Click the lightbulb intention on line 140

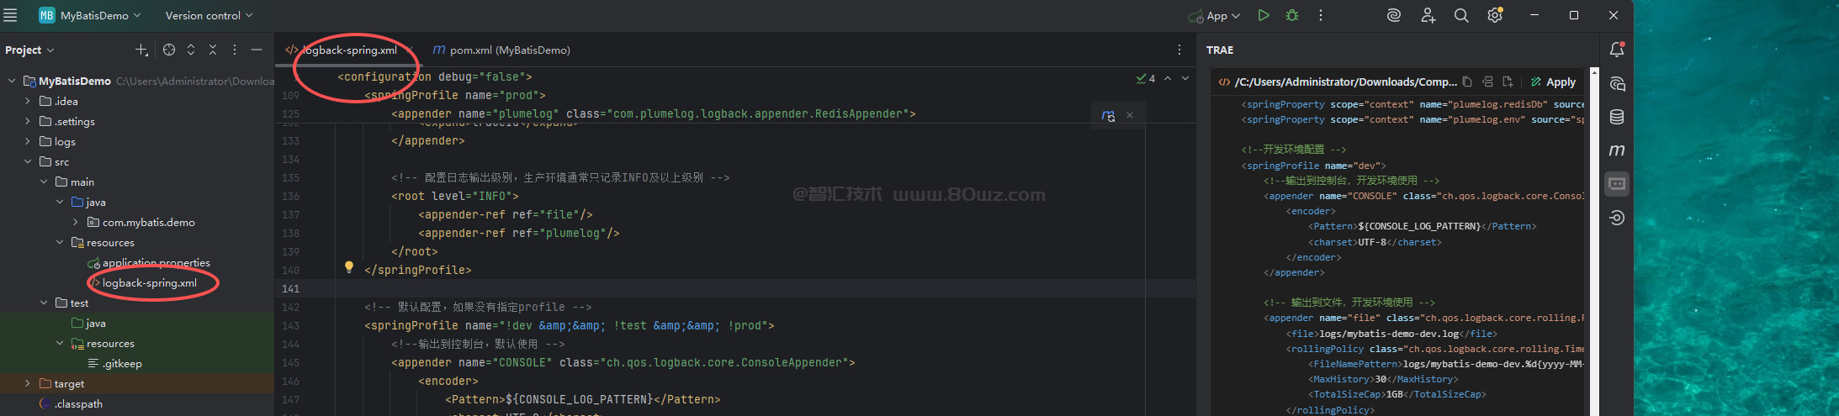pos(348,267)
